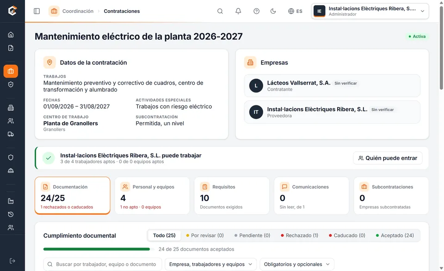
Task: Open Empresa, trabajadores y equipos dropdown
Action: (211, 264)
